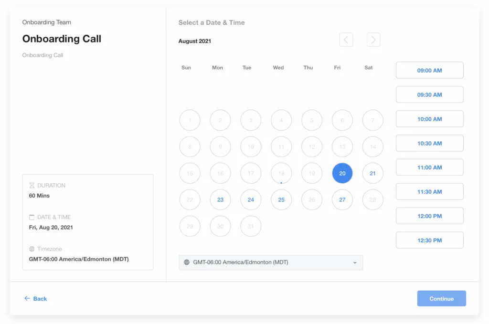Click the disabled date 13
489x324 pixels.
click(x=342, y=147)
